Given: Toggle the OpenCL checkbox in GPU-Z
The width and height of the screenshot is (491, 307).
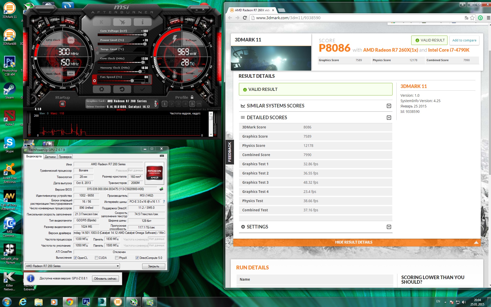Looking at the screenshot, I should [75, 258].
